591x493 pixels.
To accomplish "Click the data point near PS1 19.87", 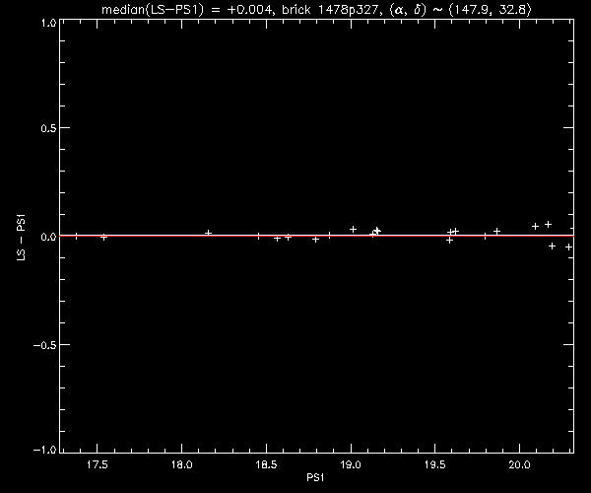I will [x=496, y=231].
